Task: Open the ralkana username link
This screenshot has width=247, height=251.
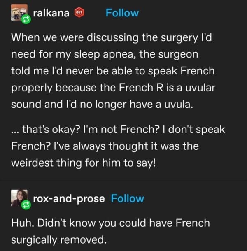Action: click(51, 13)
